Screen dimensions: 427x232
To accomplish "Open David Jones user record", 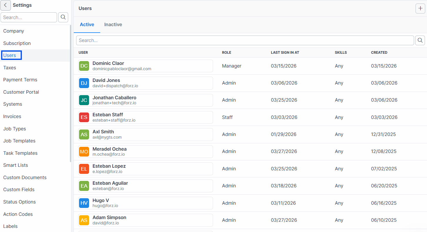I will tap(145, 83).
